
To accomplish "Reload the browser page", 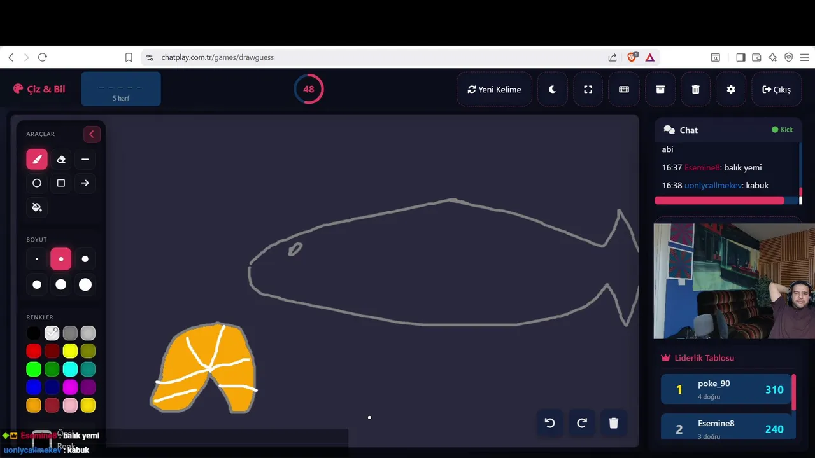I will pos(43,57).
